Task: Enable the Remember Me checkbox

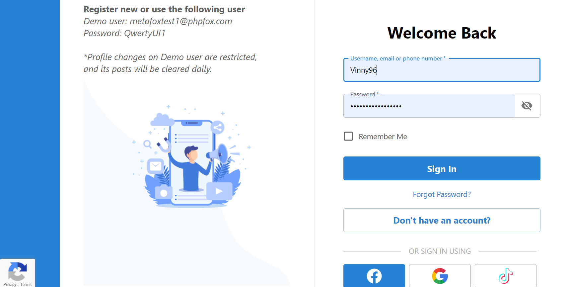Action: 348,137
